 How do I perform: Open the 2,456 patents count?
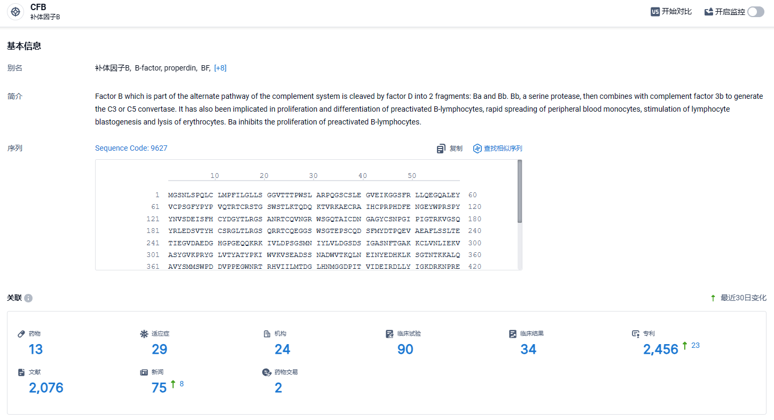pos(661,349)
